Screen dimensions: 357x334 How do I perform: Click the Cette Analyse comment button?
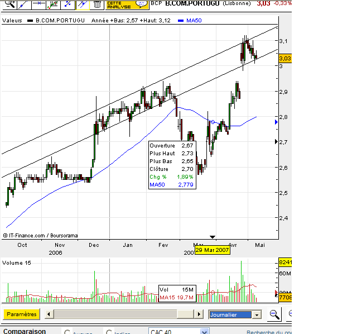coord(127,4)
